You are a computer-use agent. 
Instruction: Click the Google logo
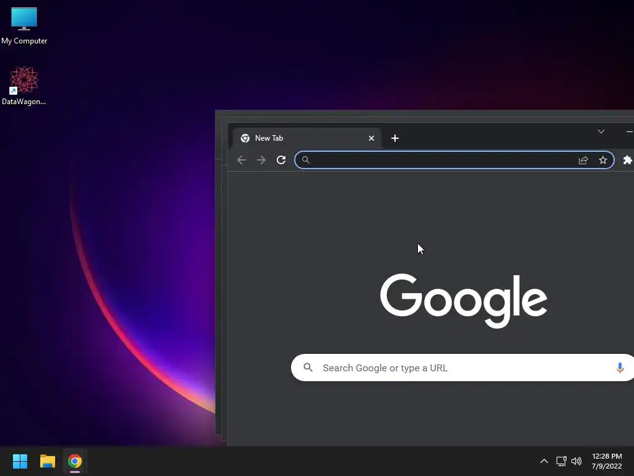464,301
